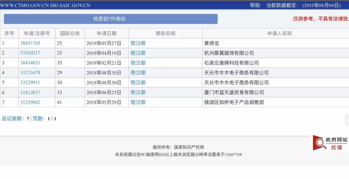The height and width of the screenshot is (179, 349).
Task: Open registration number 33233479
Action: pos(30,73)
